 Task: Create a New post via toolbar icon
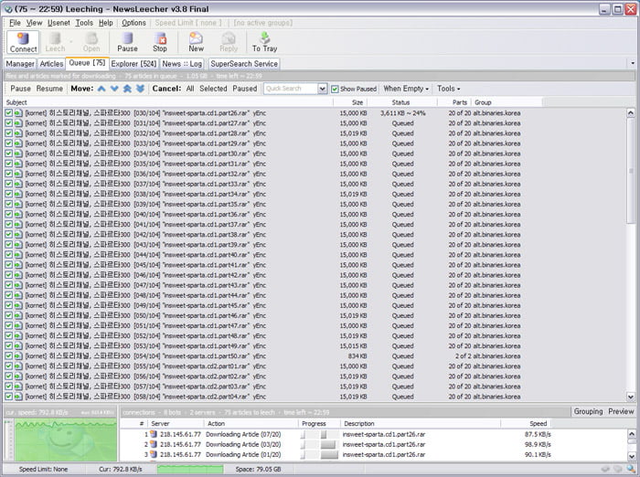pos(196,42)
